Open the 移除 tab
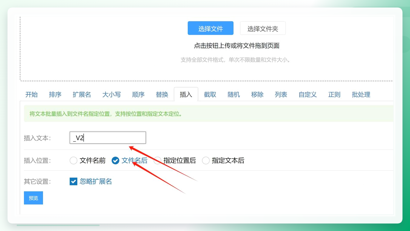 (x=257, y=94)
